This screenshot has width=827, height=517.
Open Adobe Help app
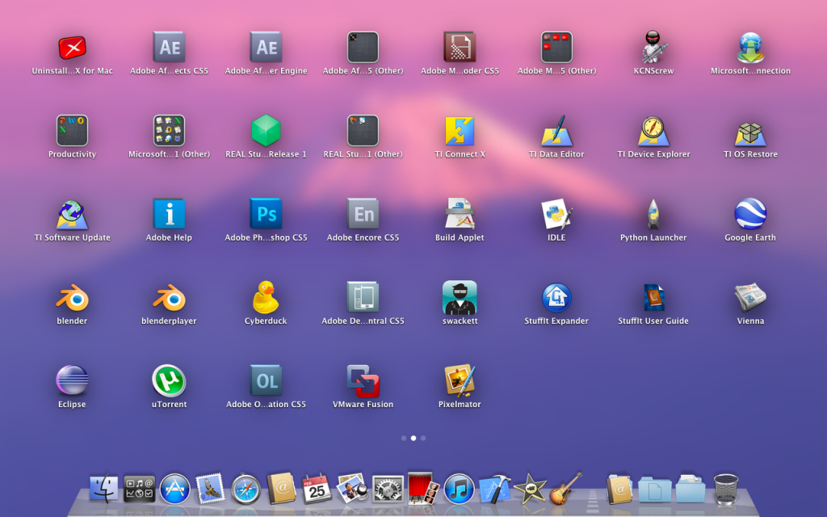(169, 213)
